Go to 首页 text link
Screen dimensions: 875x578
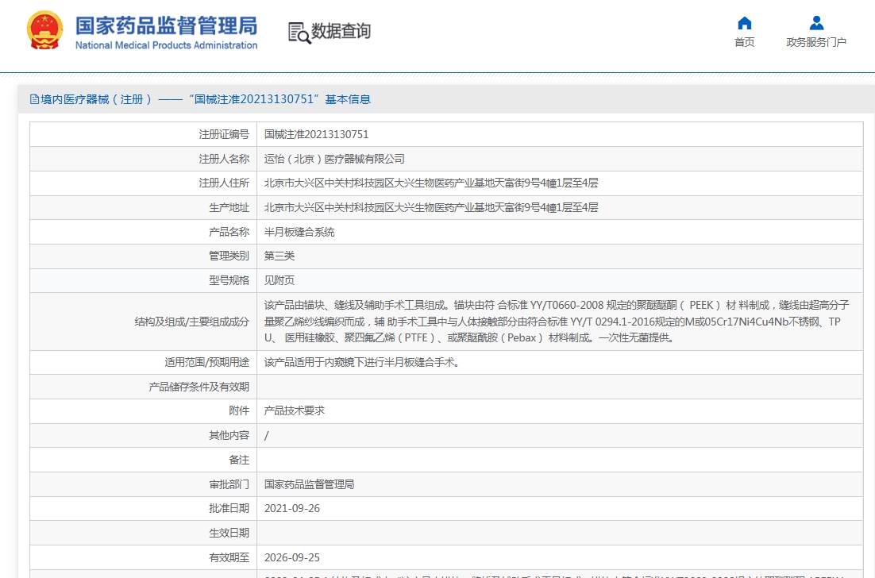click(x=745, y=42)
